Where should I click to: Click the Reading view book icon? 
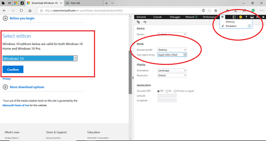210,11
